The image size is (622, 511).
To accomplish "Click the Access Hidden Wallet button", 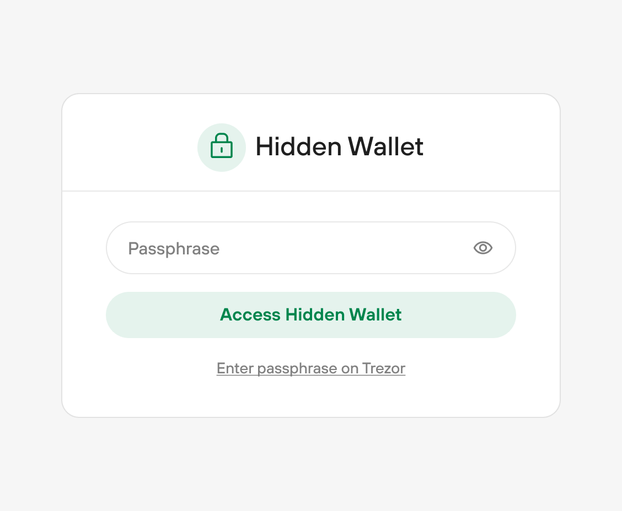I will pyautogui.click(x=311, y=315).
